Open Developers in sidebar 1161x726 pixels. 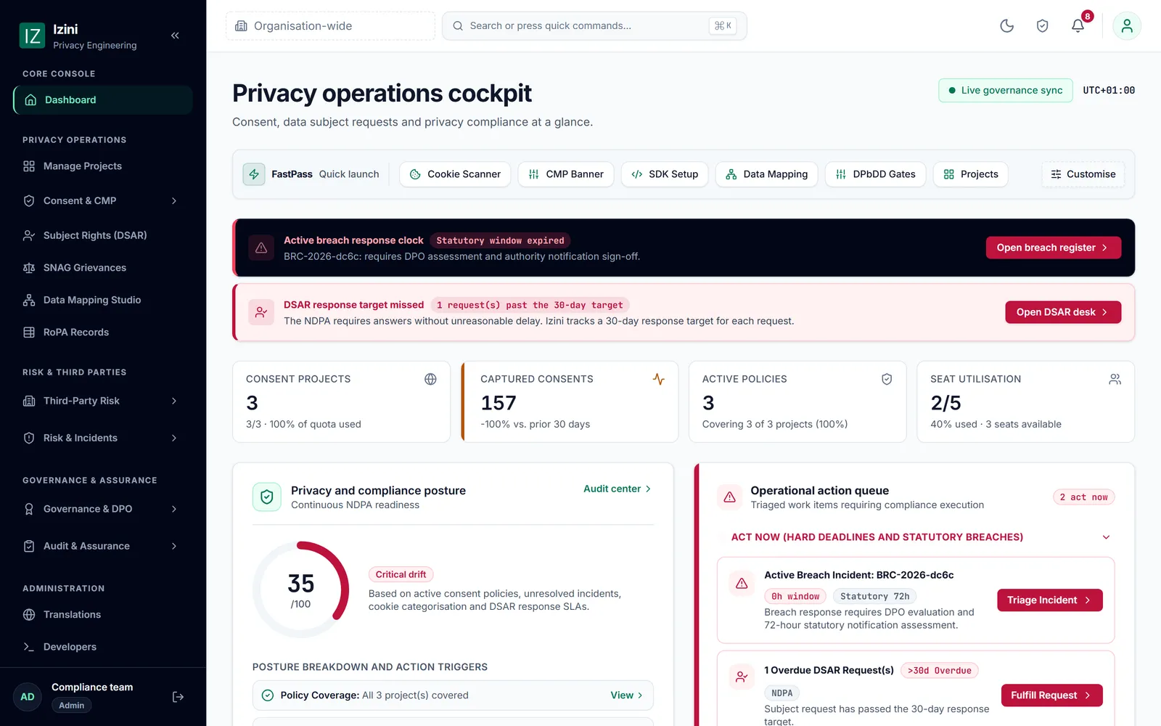click(x=102, y=647)
